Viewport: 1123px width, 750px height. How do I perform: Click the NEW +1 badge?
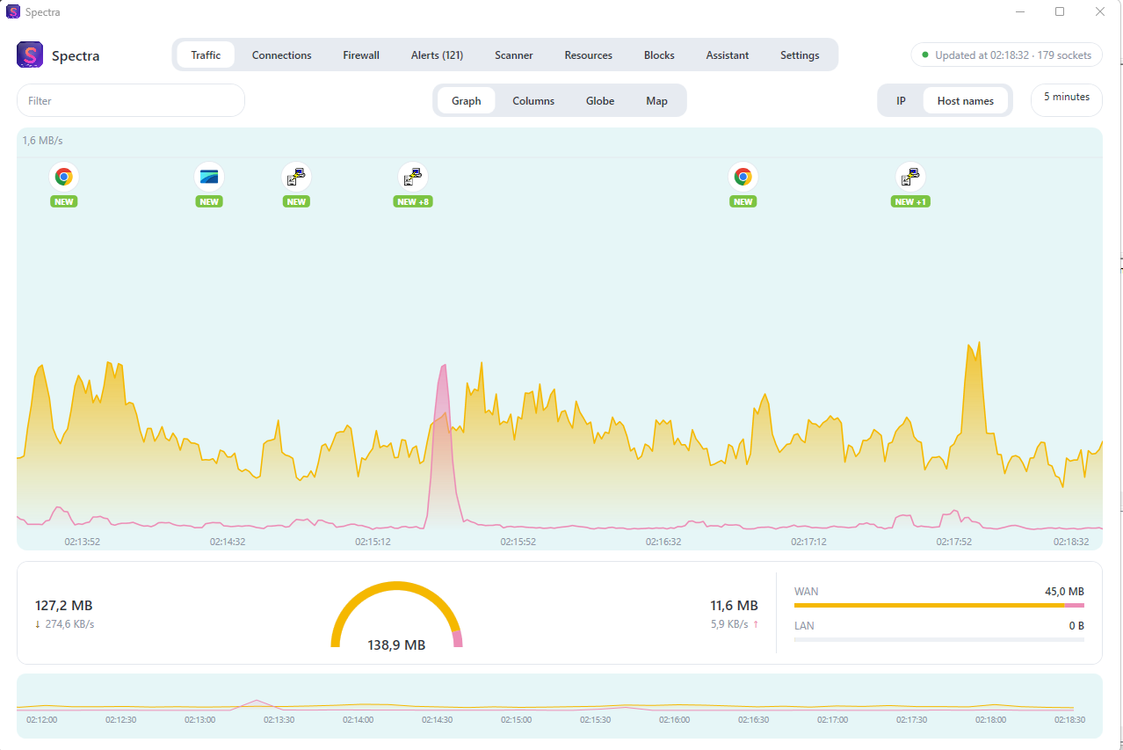(910, 201)
